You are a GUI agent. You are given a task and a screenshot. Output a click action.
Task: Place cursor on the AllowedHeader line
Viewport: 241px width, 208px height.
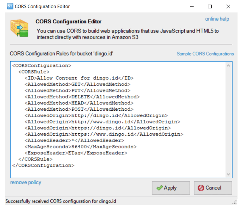(x=74, y=140)
